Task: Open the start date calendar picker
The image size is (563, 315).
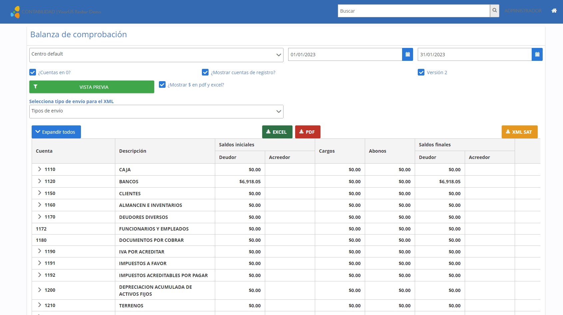Action: click(407, 55)
